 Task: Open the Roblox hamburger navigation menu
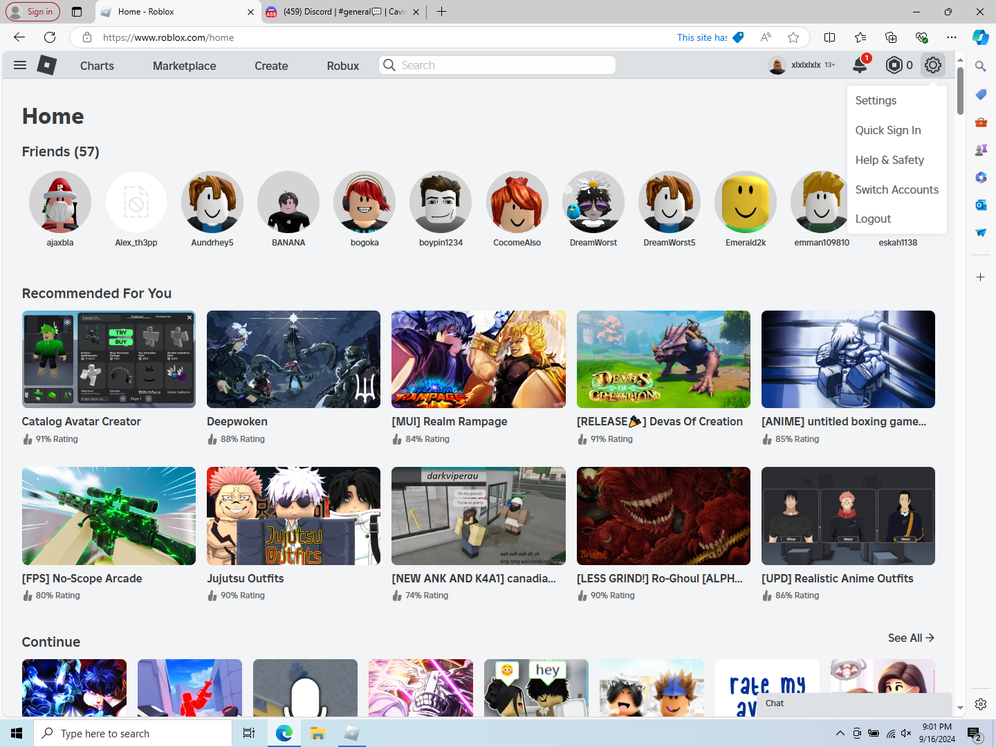click(20, 65)
